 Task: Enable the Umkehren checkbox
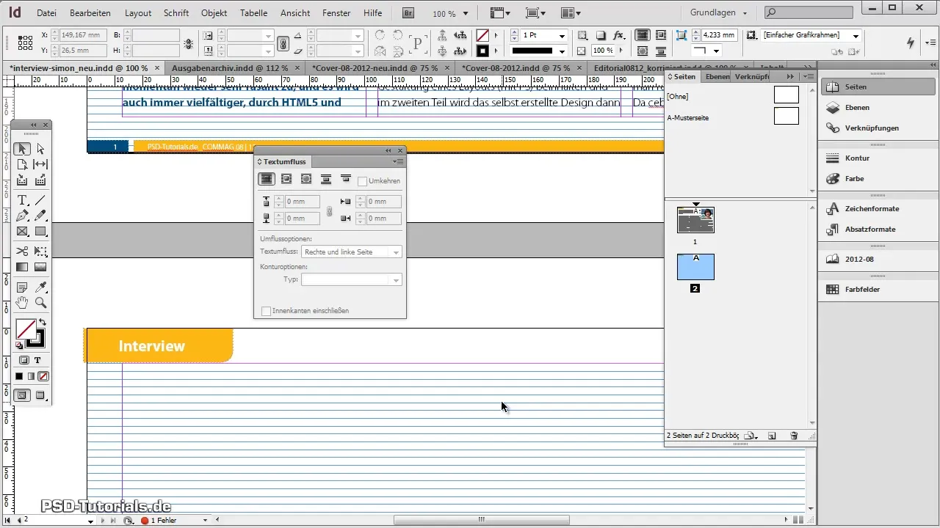(x=362, y=180)
